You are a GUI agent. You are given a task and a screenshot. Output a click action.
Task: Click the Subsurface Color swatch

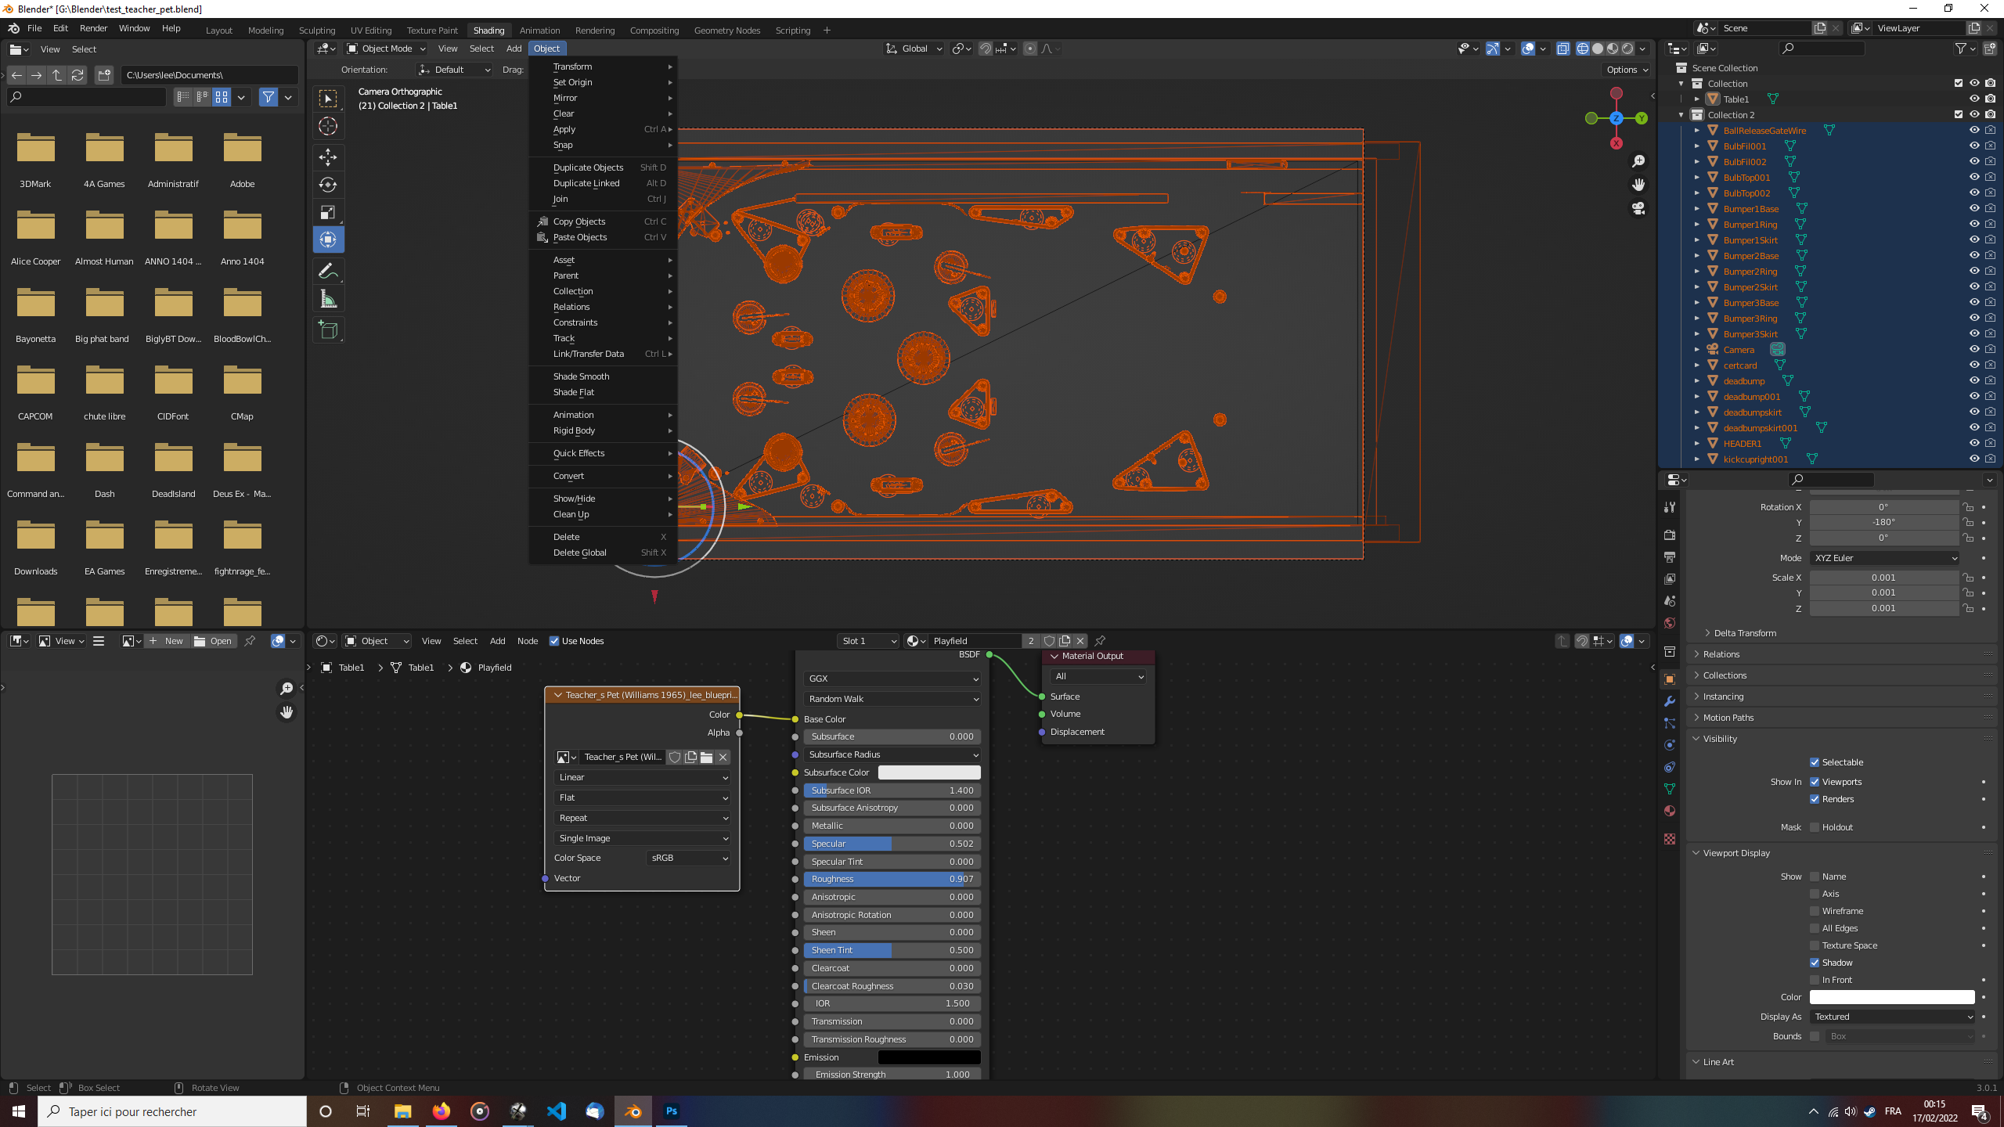[929, 772]
